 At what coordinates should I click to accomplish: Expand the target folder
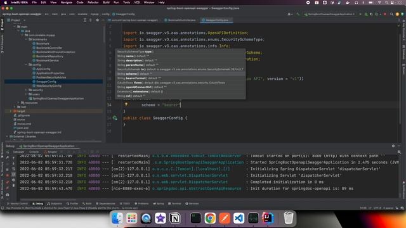pyautogui.click(x=11, y=111)
